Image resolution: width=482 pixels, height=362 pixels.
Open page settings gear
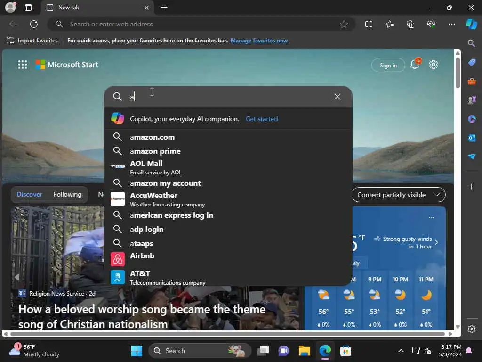(434, 65)
